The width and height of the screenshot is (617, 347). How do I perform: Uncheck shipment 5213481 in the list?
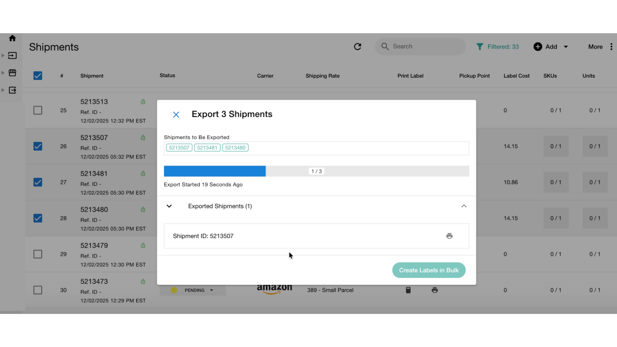coord(38,182)
